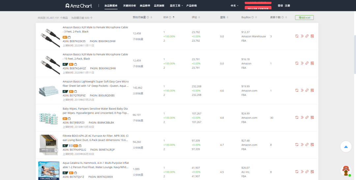Click the page vertical scrollbar
This screenshot has width=356, height=180.
[355, 54]
